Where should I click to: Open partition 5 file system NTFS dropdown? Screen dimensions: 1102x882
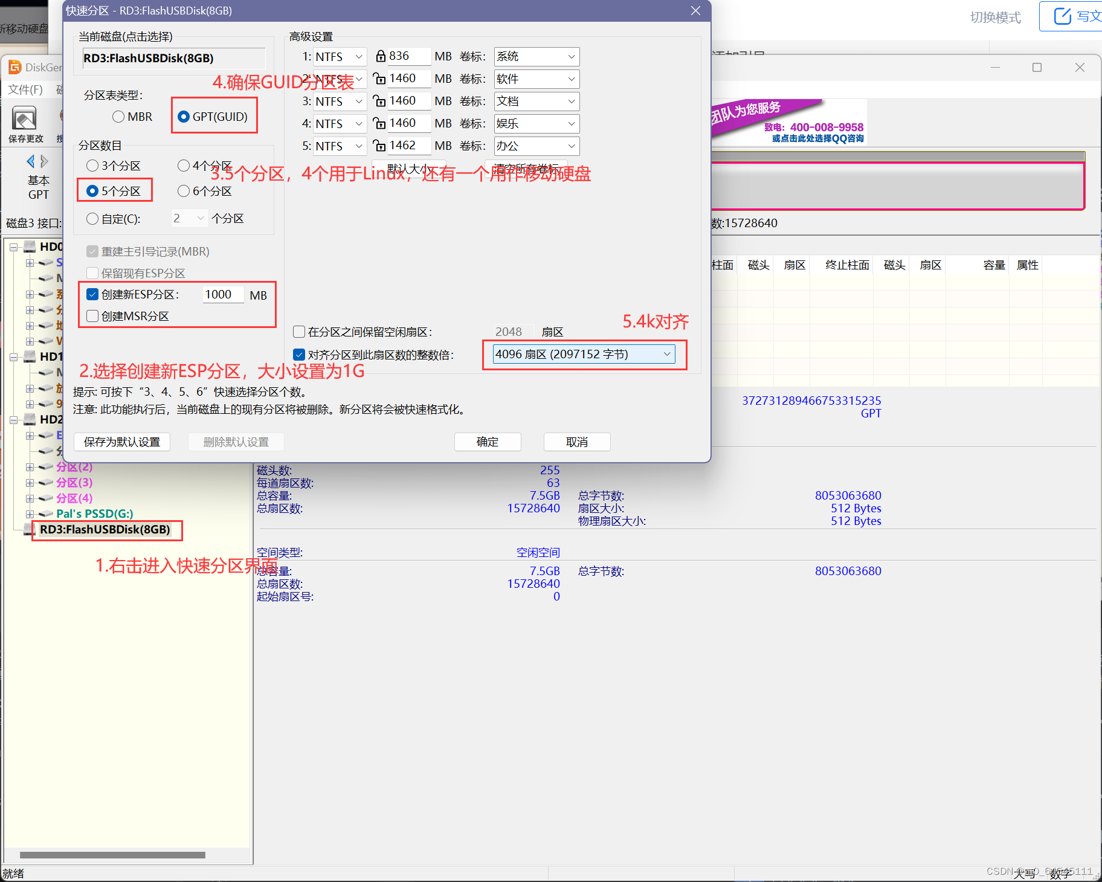340,146
